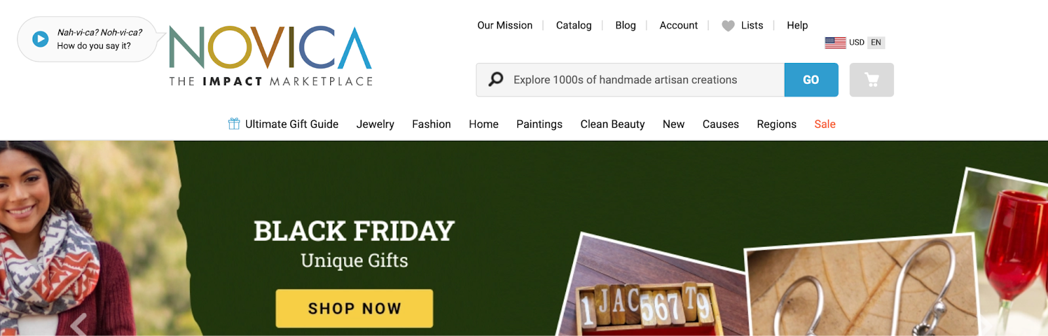Open the Our Mission link
This screenshot has width=1048, height=336.
click(x=504, y=26)
